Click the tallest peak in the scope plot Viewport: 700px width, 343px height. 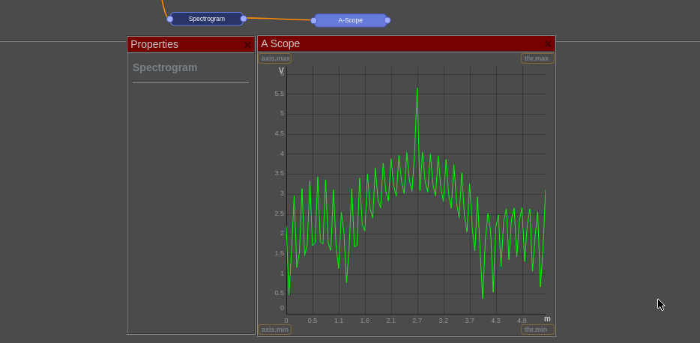click(x=417, y=89)
